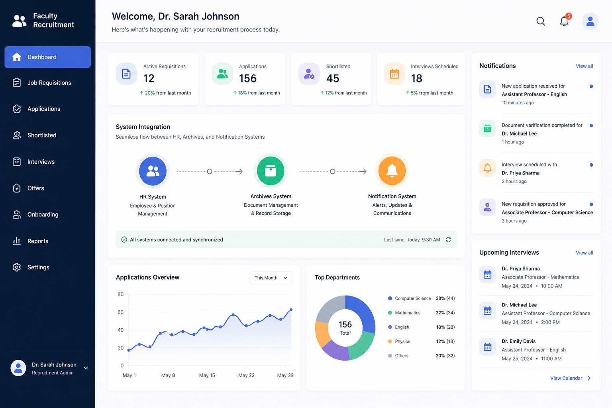
Task: Mark Assistant Professor English notification read dot
Action: pos(591,86)
